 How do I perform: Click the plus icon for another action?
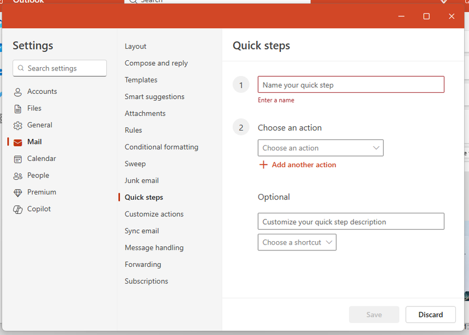[263, 165]
